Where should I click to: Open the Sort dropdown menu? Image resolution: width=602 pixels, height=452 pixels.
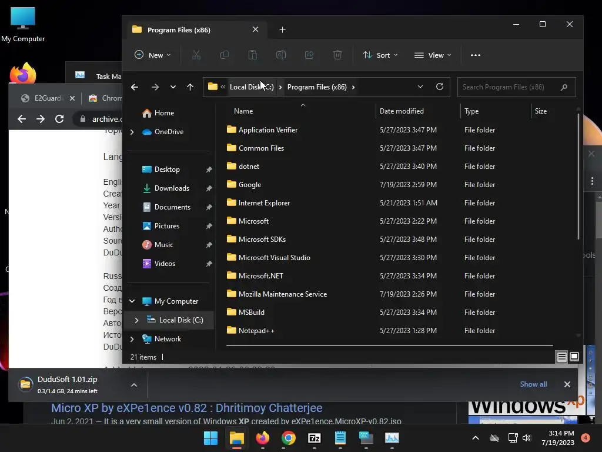(380, 55)
